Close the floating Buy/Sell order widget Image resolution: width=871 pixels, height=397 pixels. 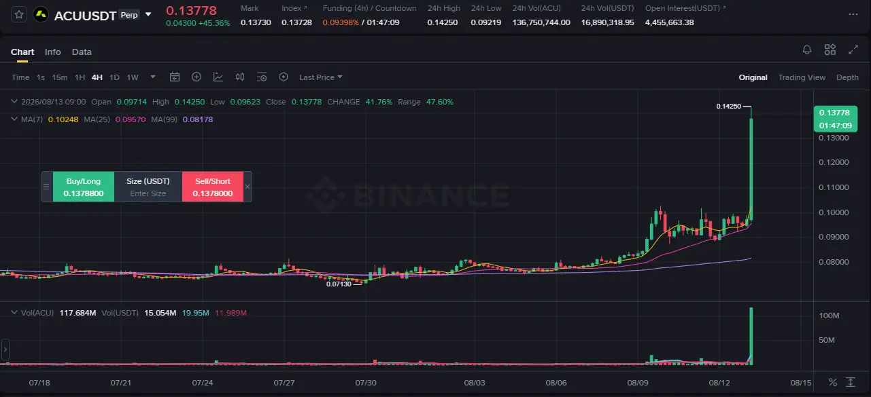pos(247,187)
